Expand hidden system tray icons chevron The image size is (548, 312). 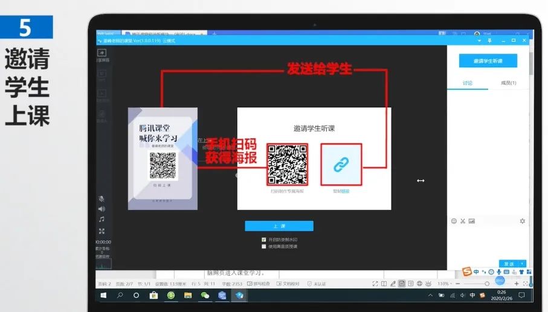[x=431, y=295]
